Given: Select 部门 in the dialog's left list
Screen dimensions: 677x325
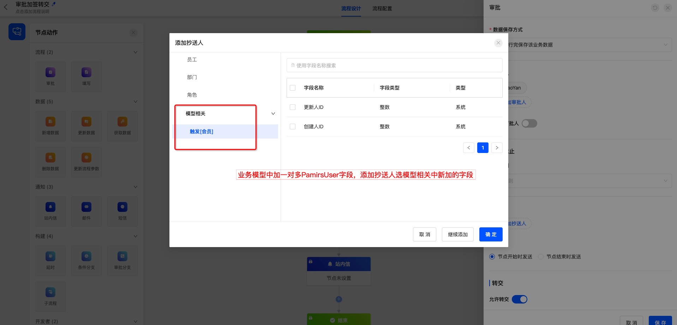Looking at the screenshot, I should [x=192, y=77].
